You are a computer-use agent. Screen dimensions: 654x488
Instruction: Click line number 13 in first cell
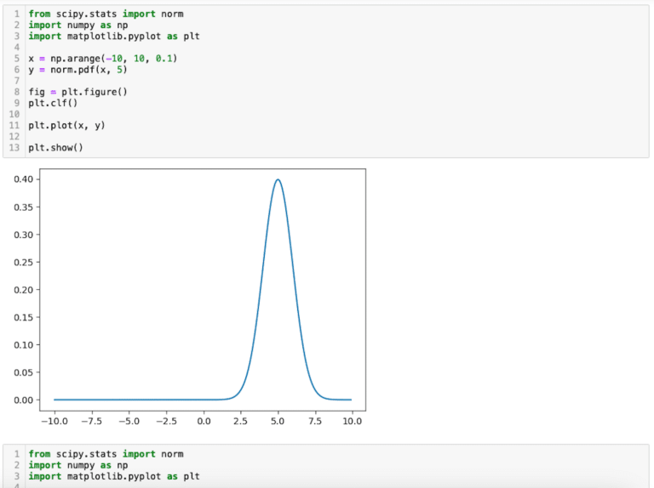[x=16, y=147]
